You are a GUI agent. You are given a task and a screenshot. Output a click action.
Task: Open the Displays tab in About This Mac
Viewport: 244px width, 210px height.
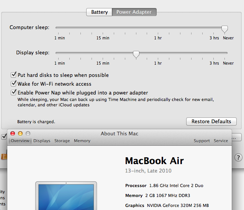[42, 141]
